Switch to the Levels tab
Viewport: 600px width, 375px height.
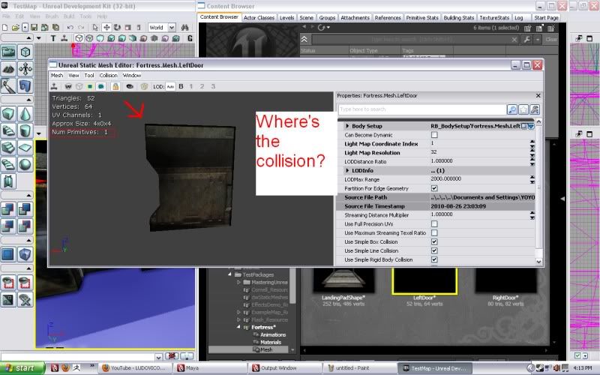(286, 17)
